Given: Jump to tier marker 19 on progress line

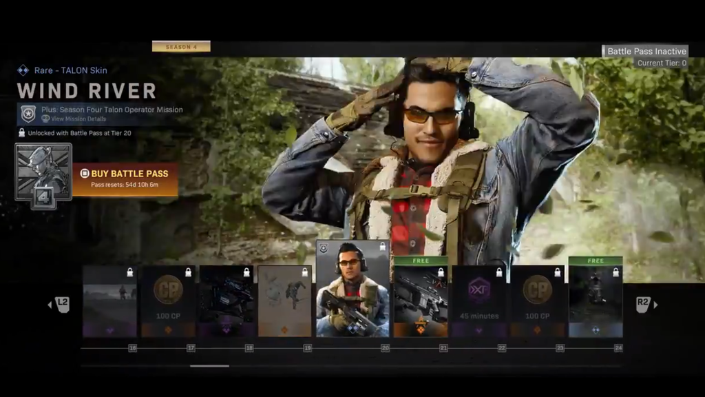Looking at the screenshot, I should click(x=307, y=348).
